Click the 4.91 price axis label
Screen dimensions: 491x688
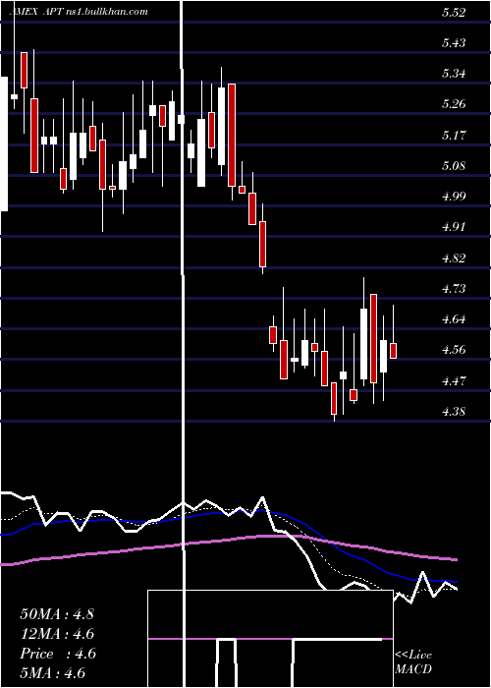454,227
